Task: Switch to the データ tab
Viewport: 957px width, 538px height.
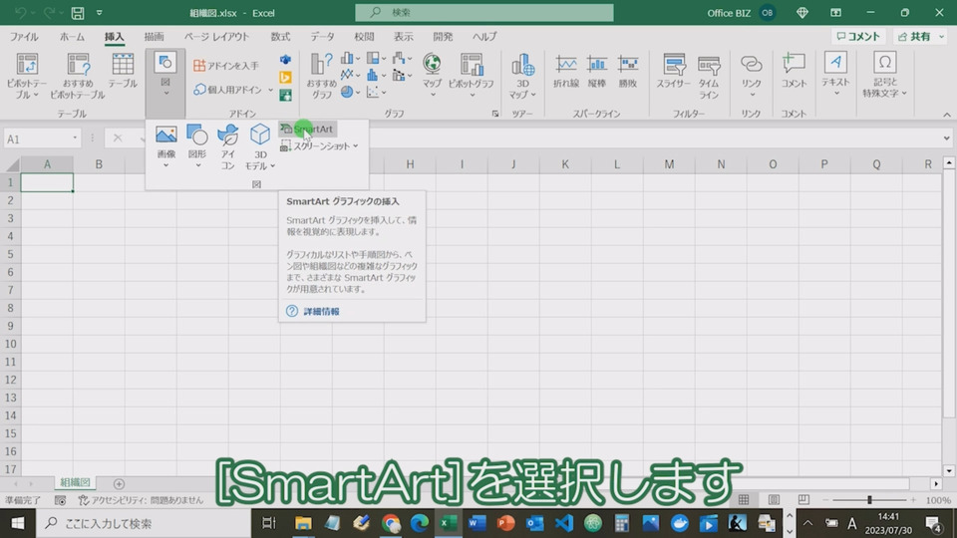Action: tap(322, 37)
